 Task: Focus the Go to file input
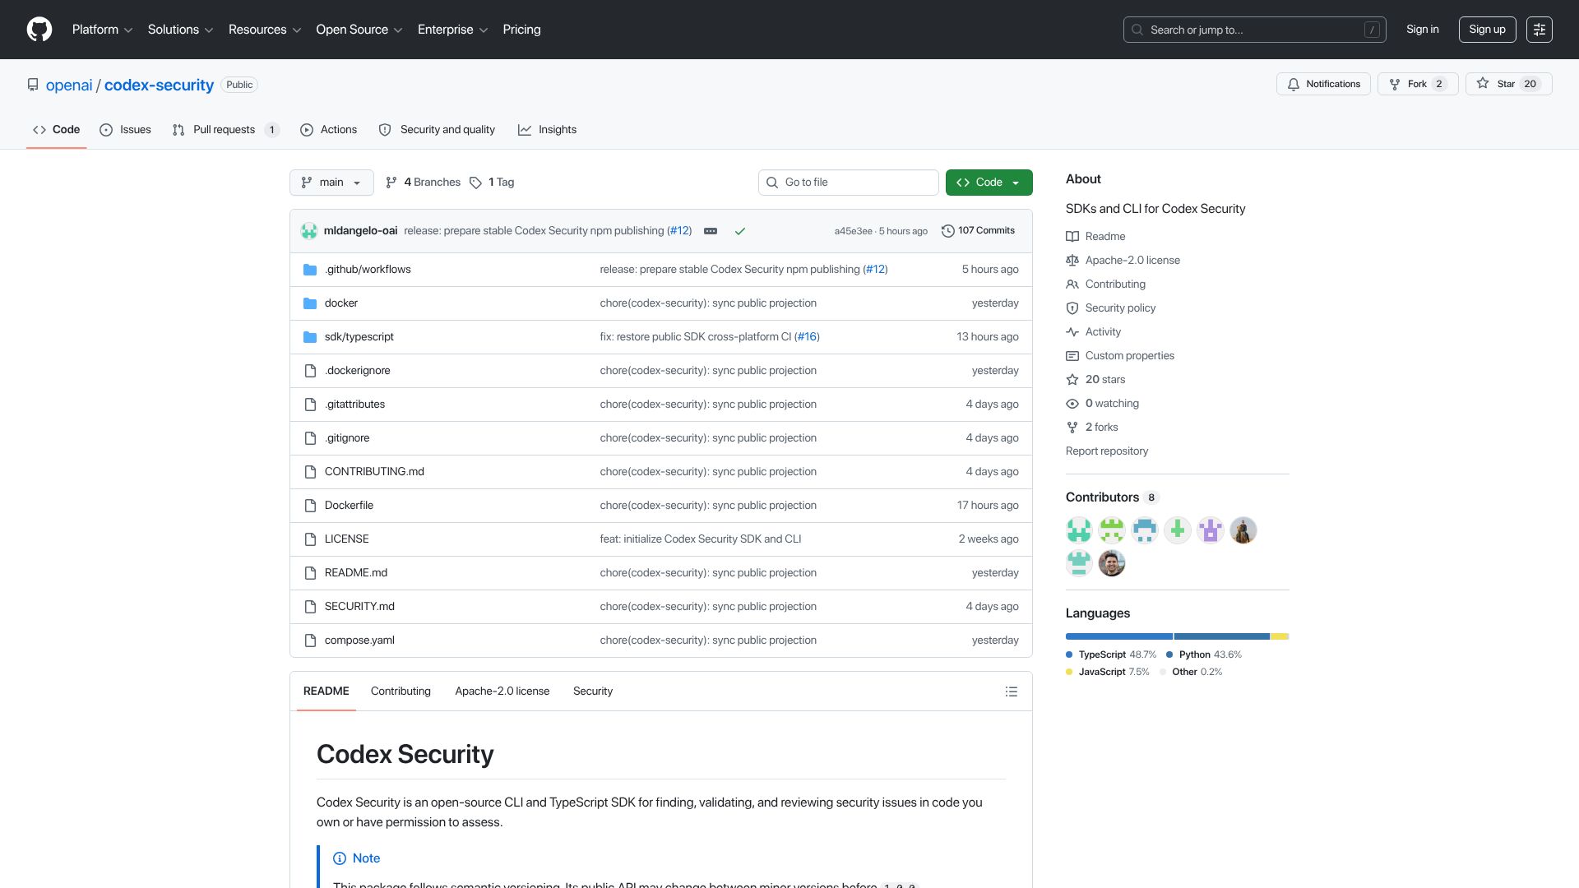[849, 183]
